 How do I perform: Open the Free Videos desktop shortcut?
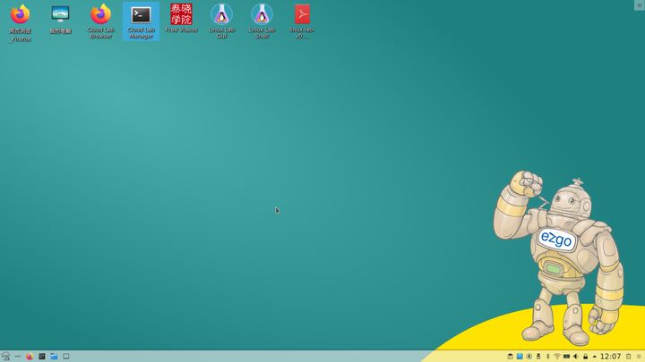tap(181, 19)
